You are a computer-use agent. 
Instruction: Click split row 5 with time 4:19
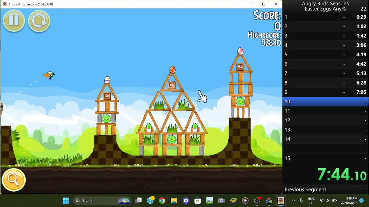pos(326,55)
